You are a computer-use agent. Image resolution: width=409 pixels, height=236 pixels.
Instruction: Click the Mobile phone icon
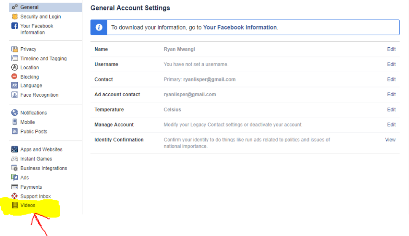click(x=15, y=122)
